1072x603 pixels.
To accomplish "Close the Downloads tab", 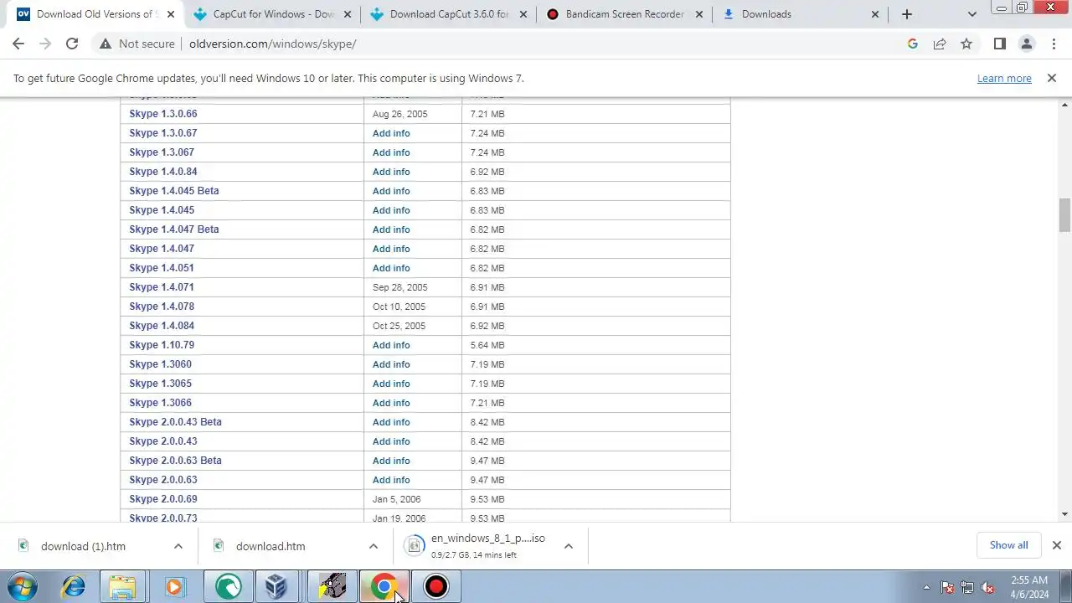I will point(875,14).
